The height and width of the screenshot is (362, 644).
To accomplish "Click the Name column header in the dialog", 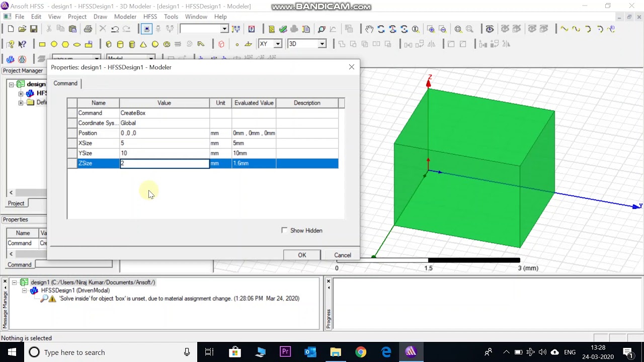I will tap(99, 103).
